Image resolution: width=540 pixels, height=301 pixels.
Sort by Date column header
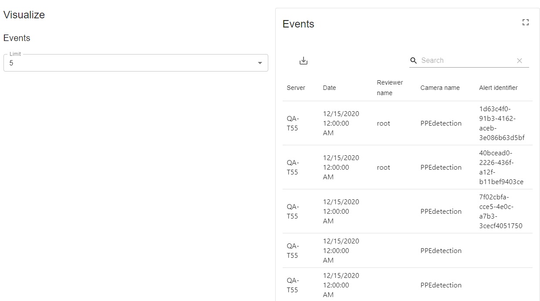[329, 88]
